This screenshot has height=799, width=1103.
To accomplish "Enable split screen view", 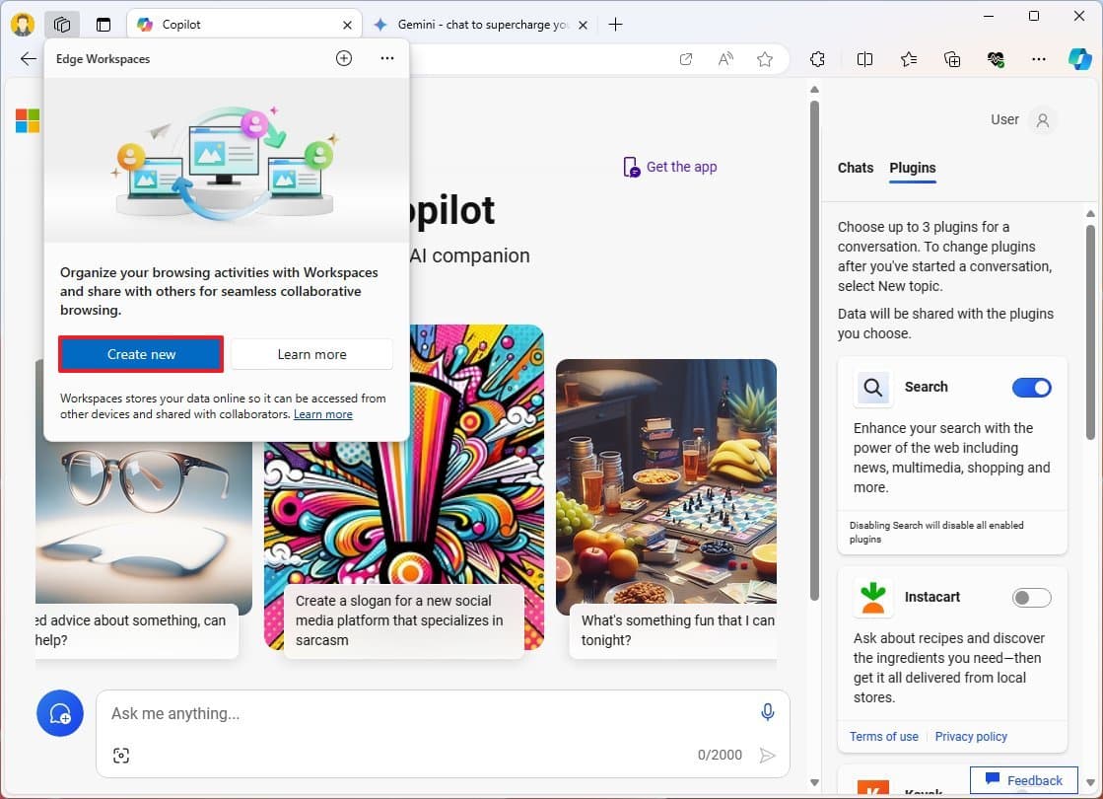I will pyautogui.click(x=864, y=59).
